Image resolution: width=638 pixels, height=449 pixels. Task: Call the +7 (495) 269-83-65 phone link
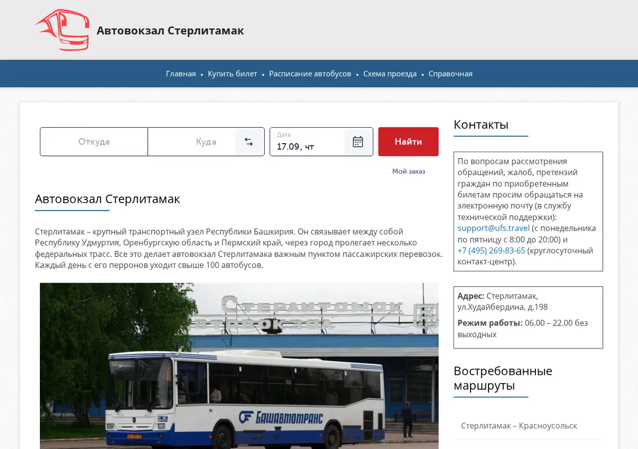point(491,251)
